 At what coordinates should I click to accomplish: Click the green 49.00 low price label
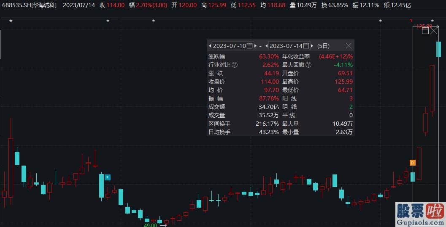151,225
